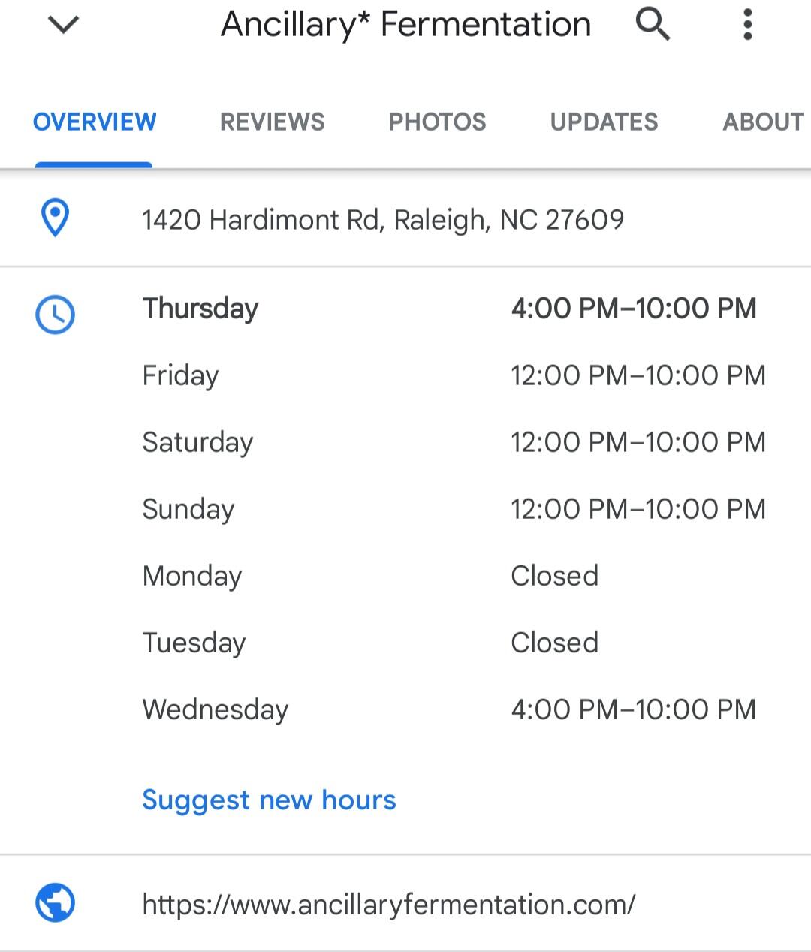Tap the Sunday hours entry

point(454,509)
